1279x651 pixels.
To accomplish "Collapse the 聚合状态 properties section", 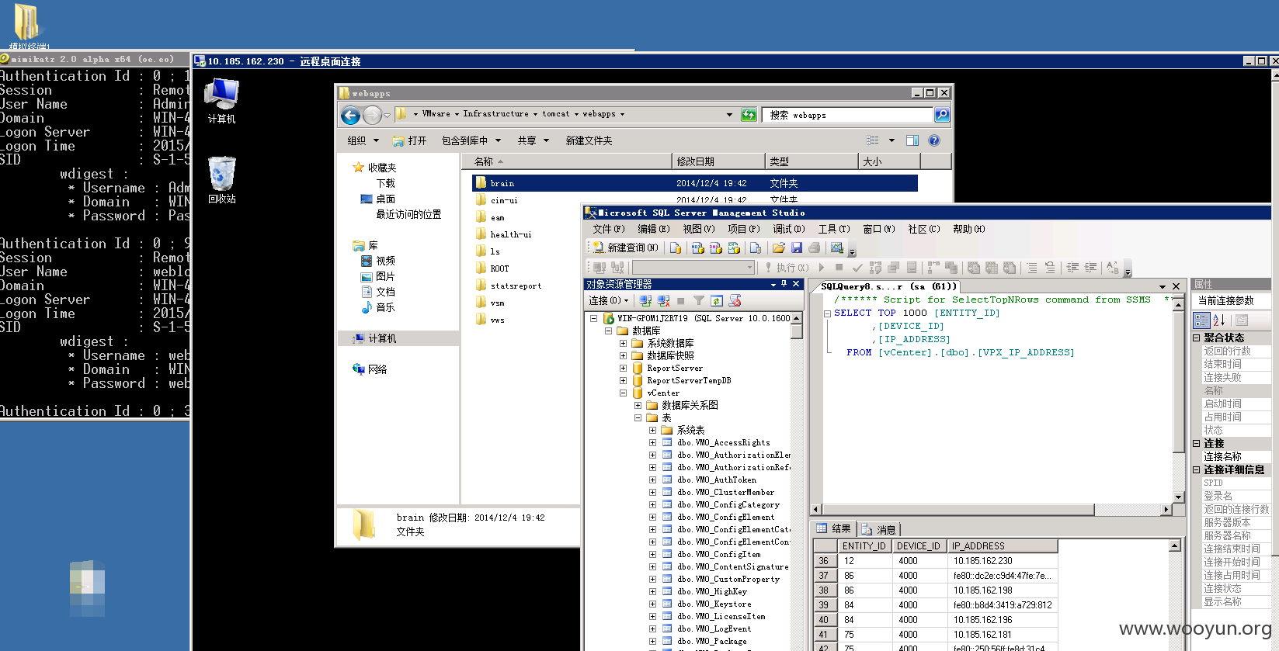I will pos(1197,338).
